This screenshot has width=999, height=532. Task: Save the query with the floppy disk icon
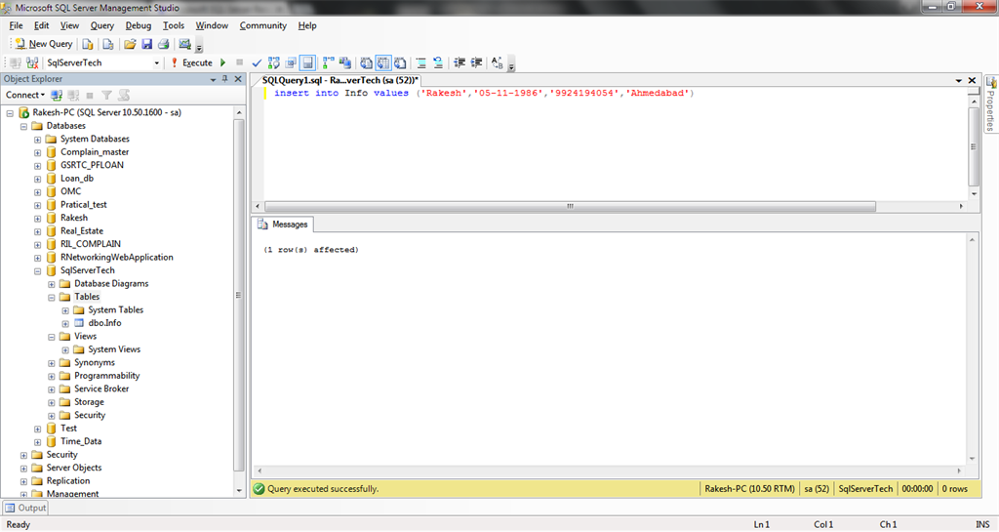[x=146, y=44]
